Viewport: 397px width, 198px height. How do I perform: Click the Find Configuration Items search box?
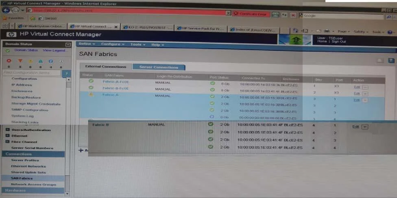pyautogui.click(x=32, y=73)
